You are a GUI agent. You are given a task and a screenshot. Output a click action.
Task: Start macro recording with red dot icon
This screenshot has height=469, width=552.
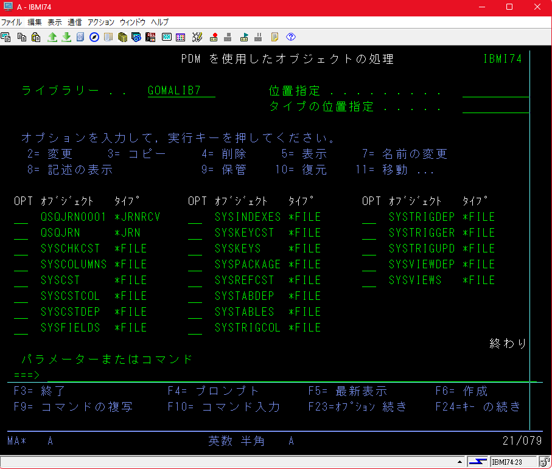click(214, 37)
